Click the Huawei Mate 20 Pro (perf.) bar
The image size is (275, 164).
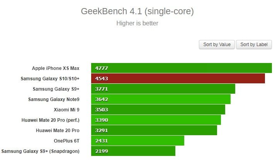(x=156, y=120)
